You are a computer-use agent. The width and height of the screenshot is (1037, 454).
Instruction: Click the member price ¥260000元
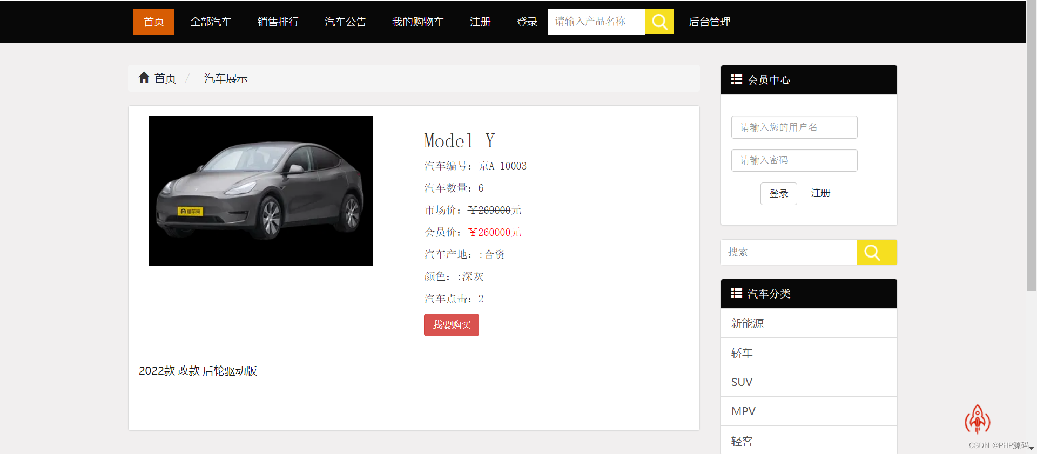495,232
